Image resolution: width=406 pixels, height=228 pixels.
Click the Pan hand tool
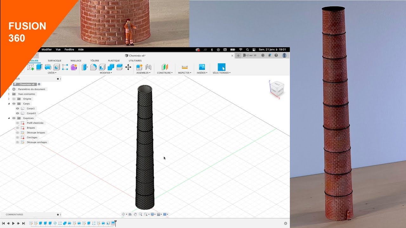pyautogui.click(x=135, y=214)
